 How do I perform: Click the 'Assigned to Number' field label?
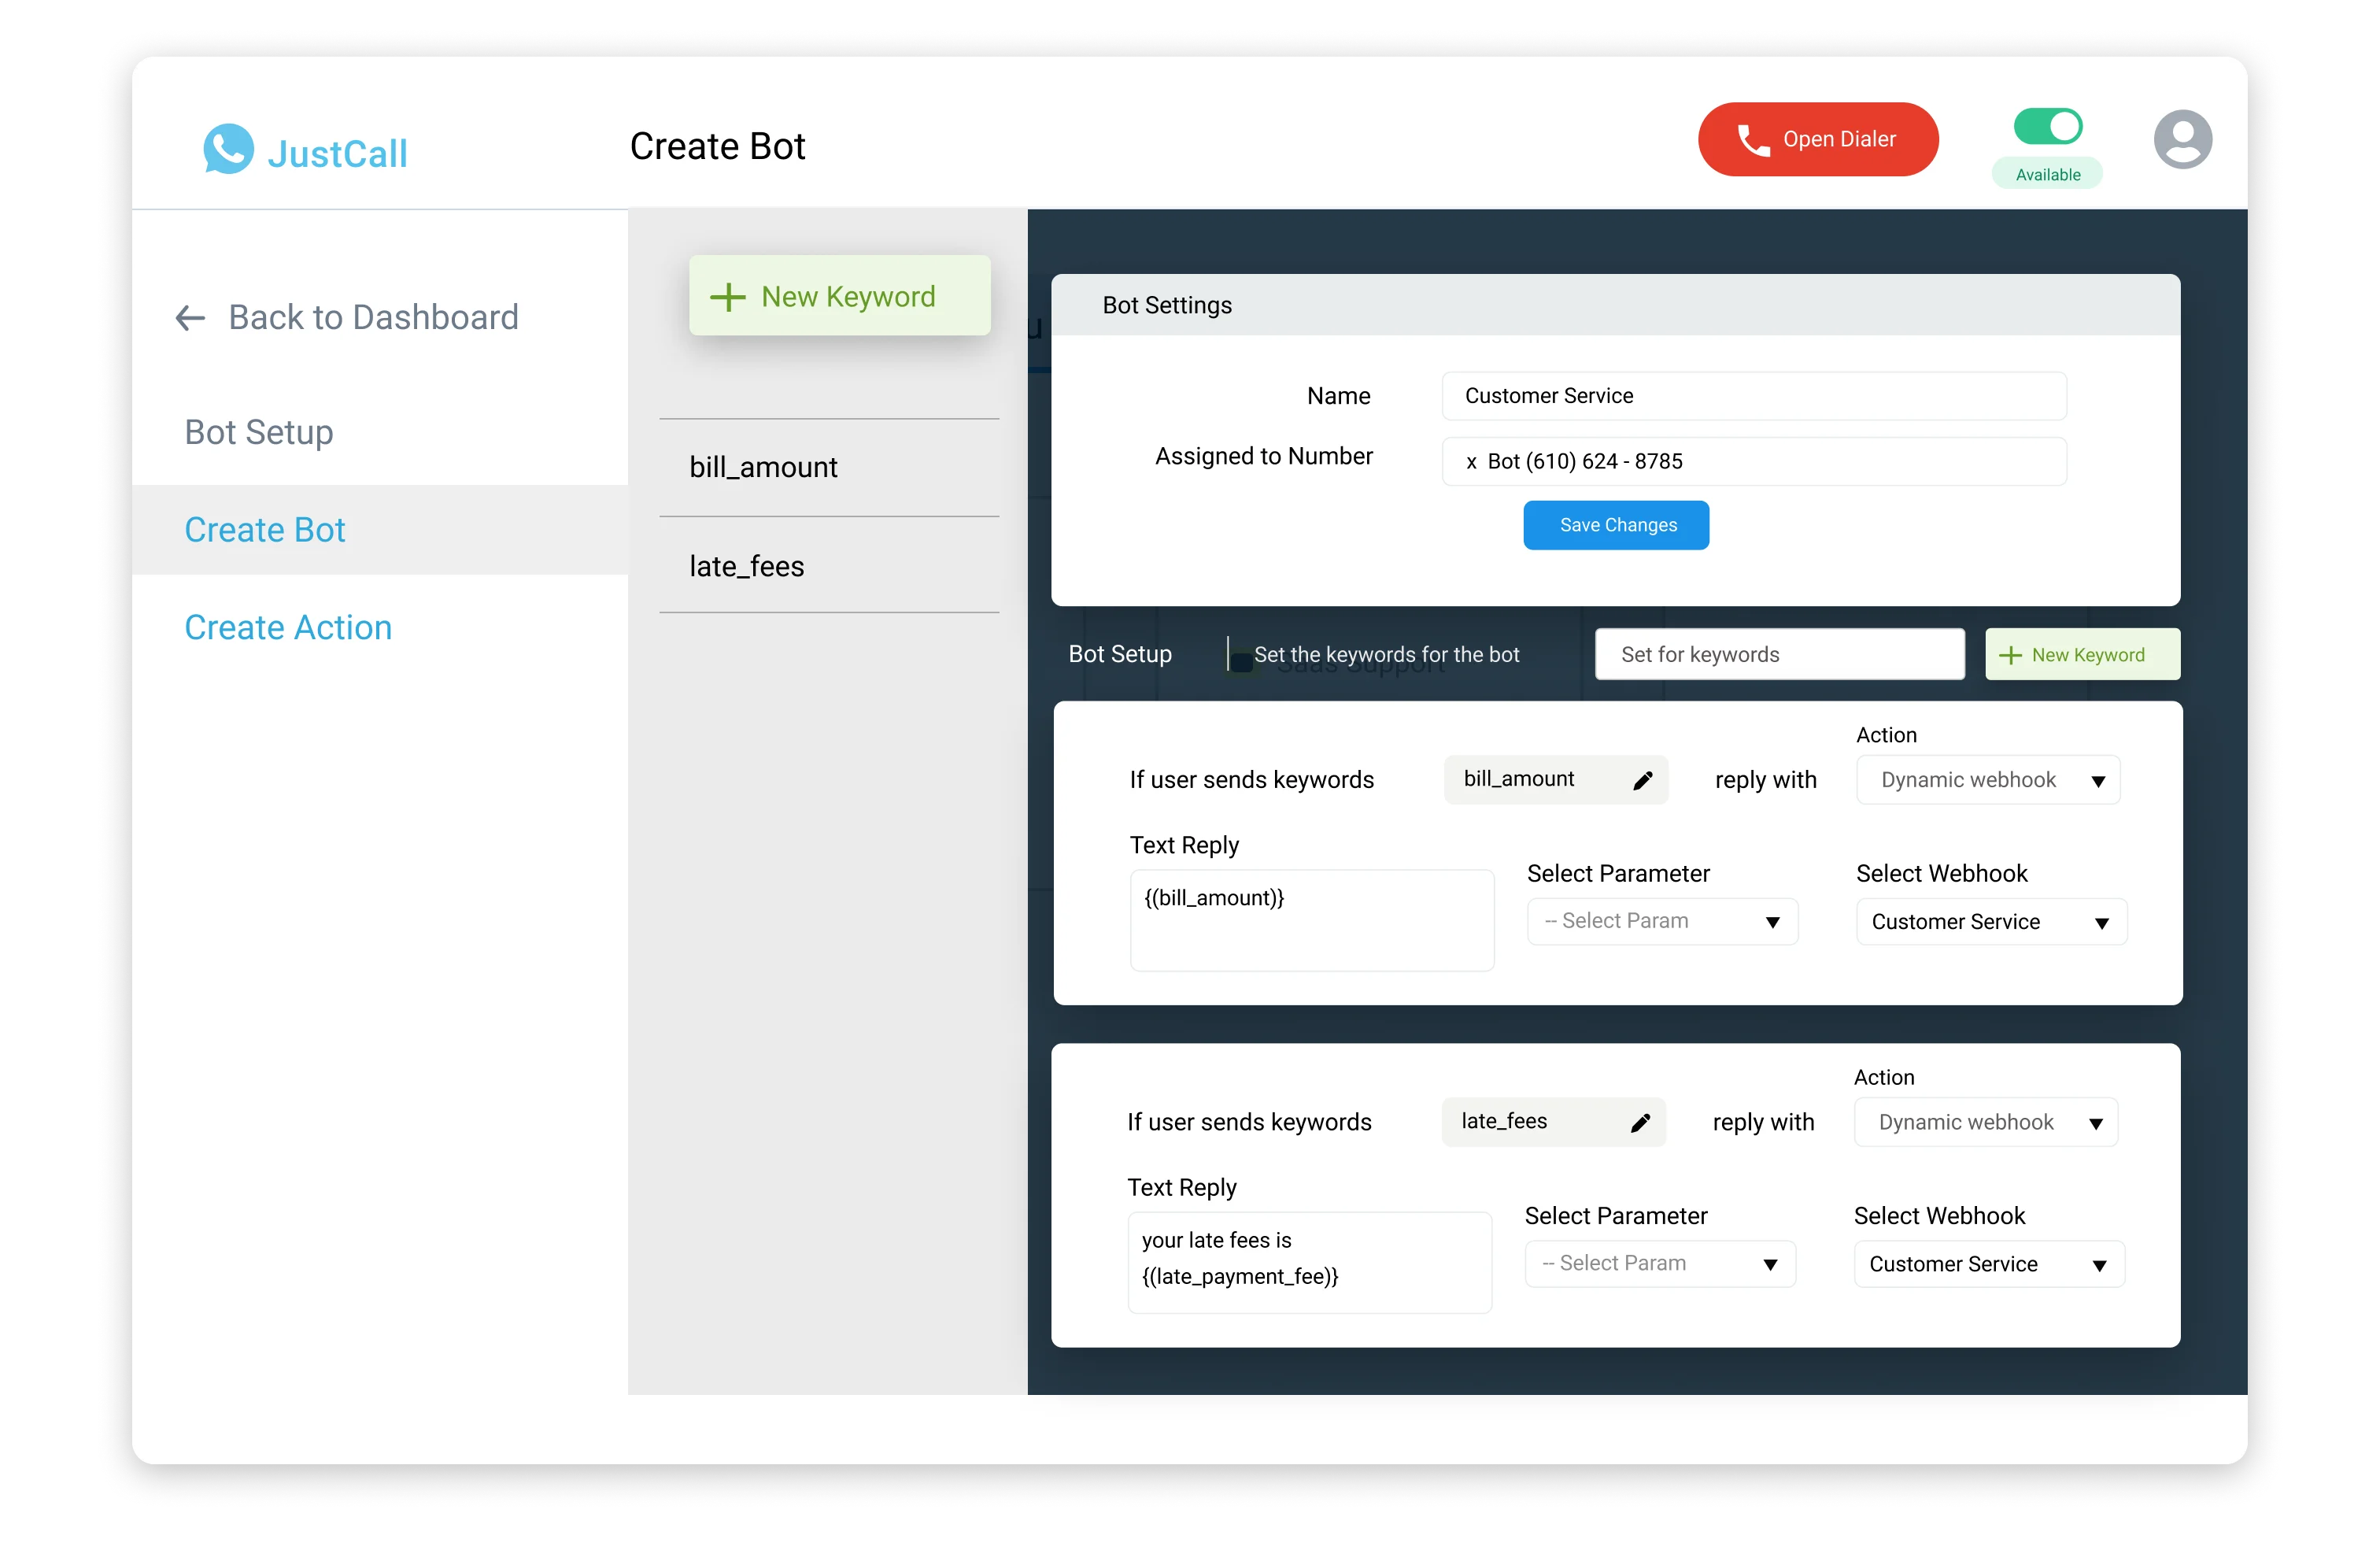(1264, 456)
